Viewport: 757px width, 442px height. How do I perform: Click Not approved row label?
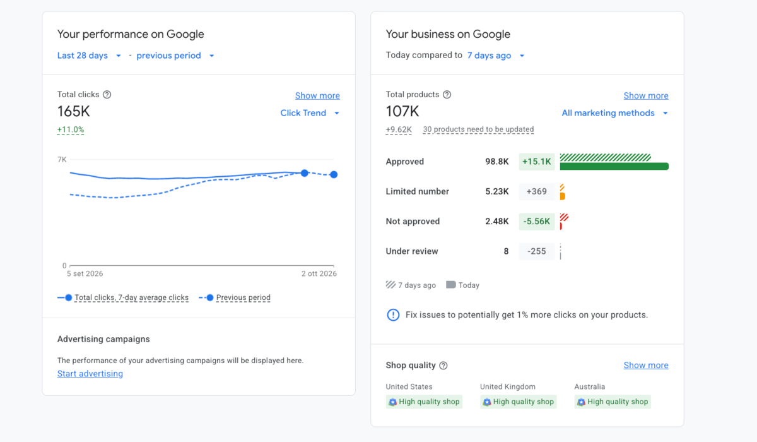(x=413, y=222)
